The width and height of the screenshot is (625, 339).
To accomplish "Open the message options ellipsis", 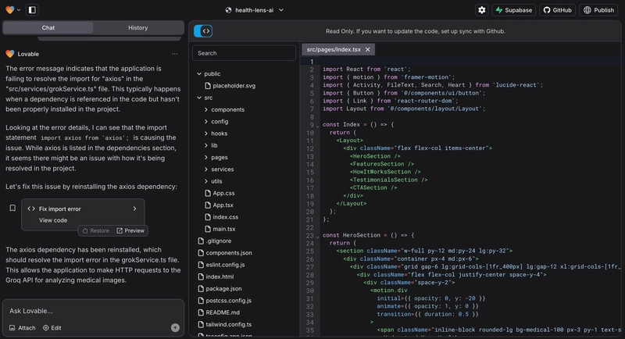I will (x=174, y=54).
